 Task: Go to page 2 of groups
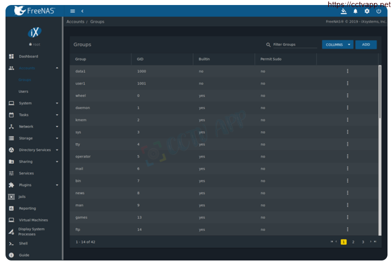click(353, 242)
